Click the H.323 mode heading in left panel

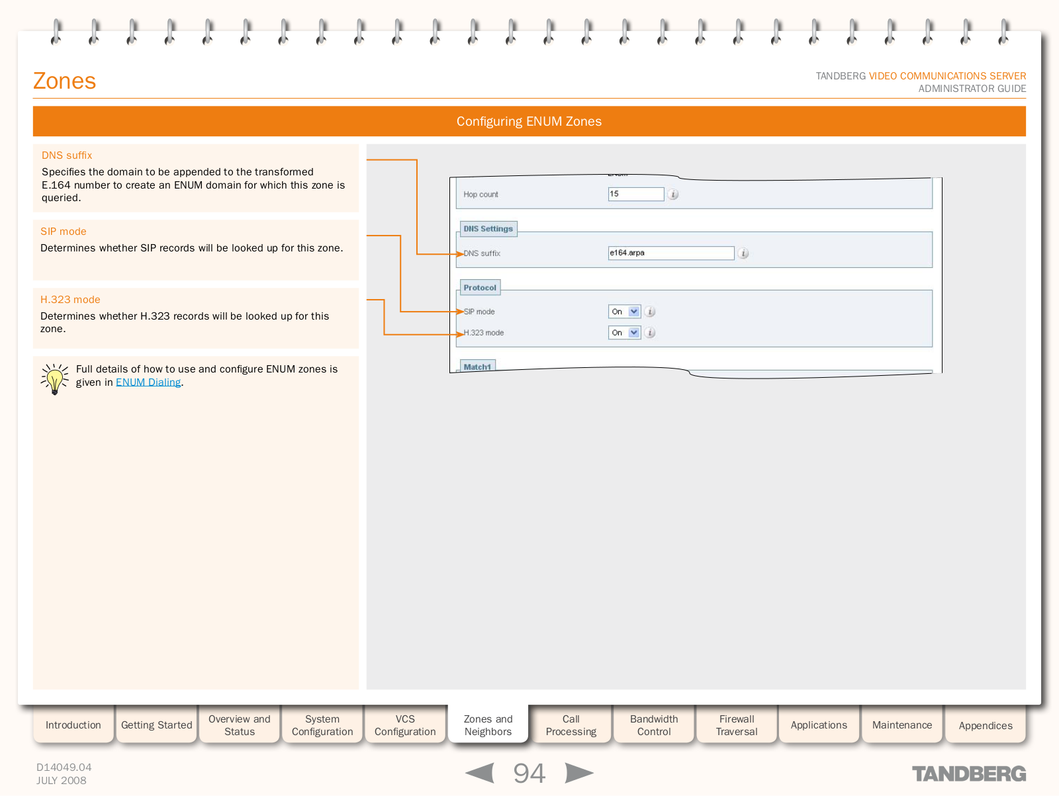70,300
